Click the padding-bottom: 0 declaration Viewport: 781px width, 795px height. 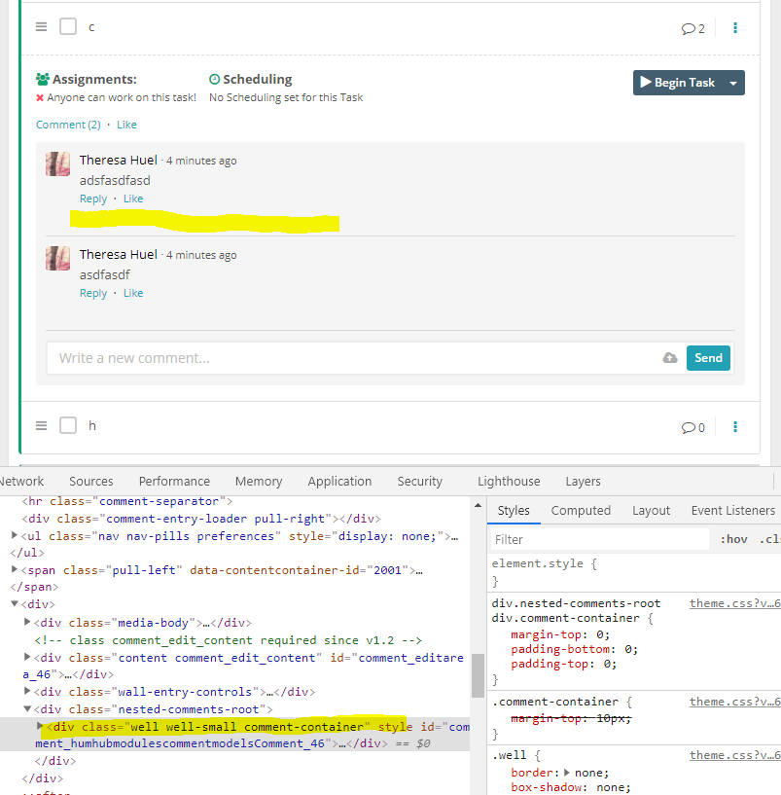tap(574, 649)
